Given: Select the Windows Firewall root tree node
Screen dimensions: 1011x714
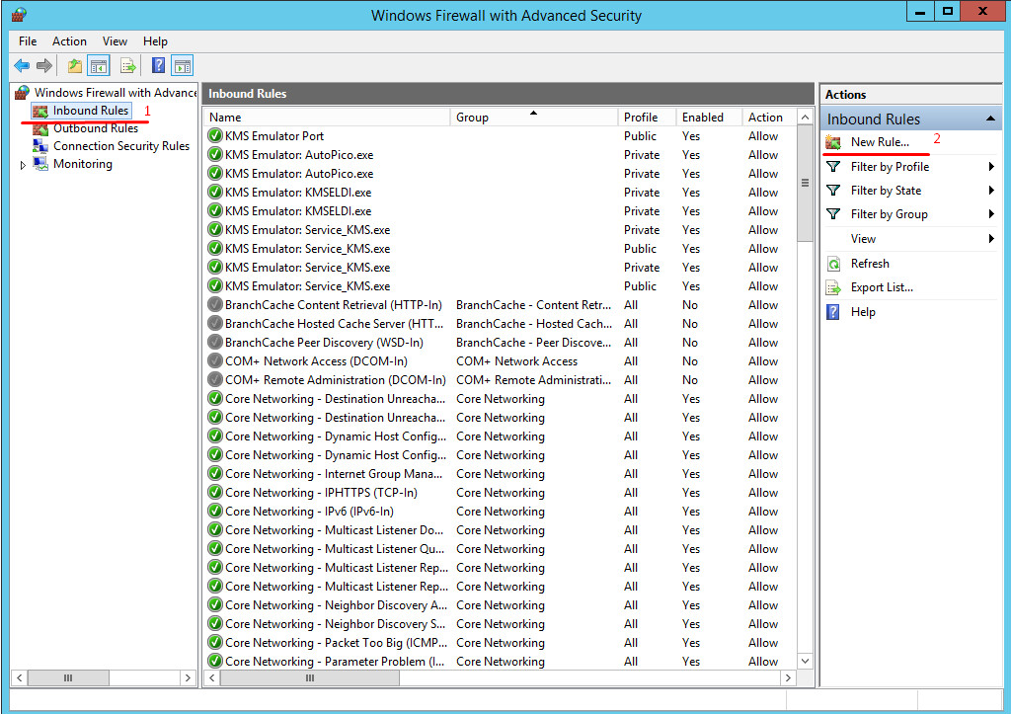Looking at the screenshot, I should [115, 93].
